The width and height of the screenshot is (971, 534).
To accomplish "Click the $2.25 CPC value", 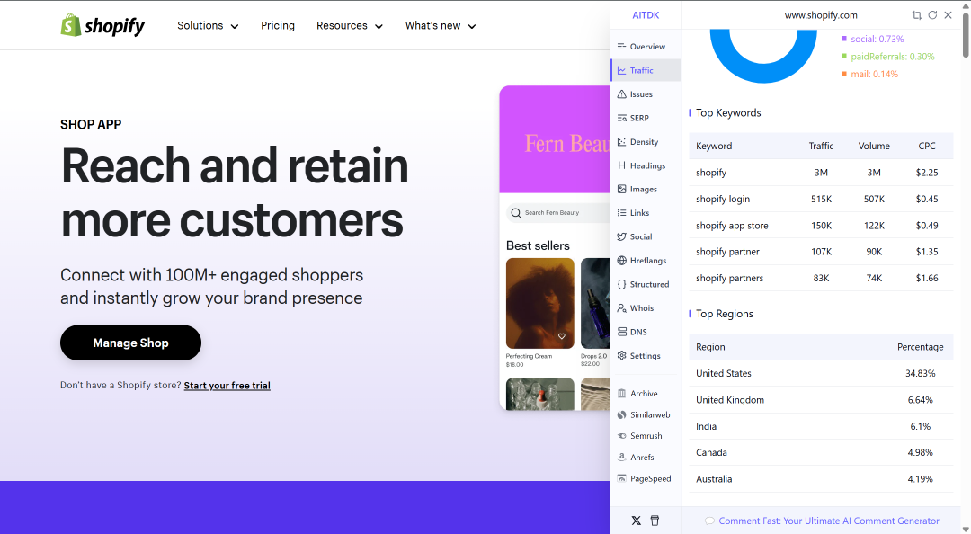I will [x=927, y=173].
